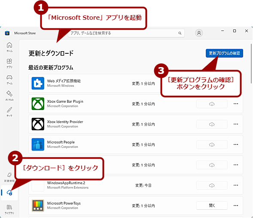Open more options for WindowsAppRuntime.2
Screen dimensions: 253x218
[x=236, y=185]
